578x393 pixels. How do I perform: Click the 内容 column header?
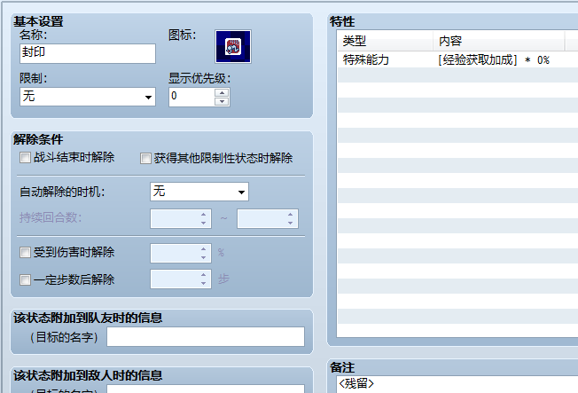(x=499, y=41)
